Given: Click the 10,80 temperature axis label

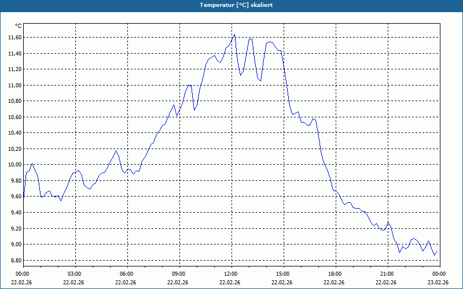Looking at the screenshot, I should 15,101.
